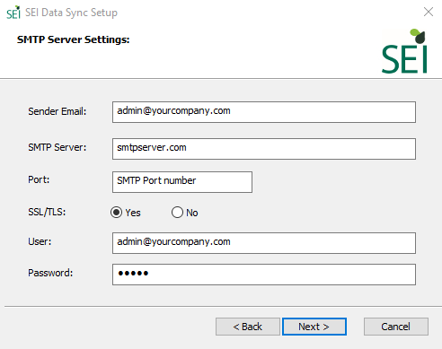
Task: Select the No radio button for SSL/TLS
Action: coord(177,213)
